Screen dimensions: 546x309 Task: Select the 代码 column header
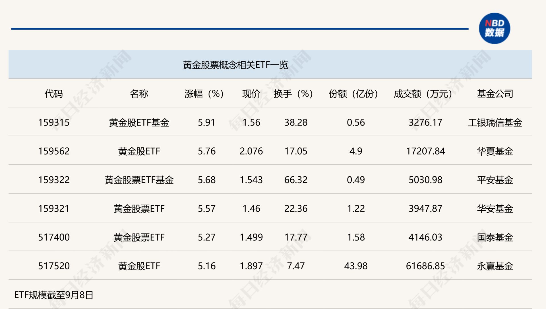tap(53, 94)
